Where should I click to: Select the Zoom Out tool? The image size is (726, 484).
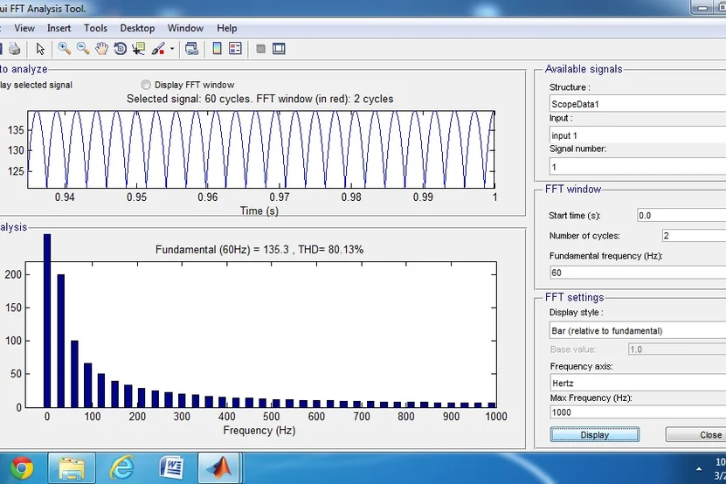tap(83, 49)
